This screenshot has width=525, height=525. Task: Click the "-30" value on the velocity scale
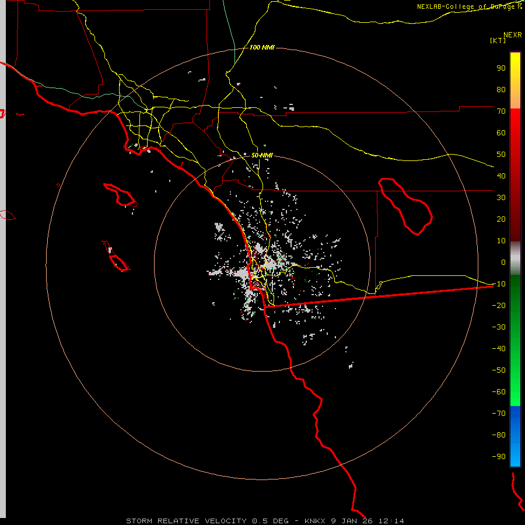[499, 327]
